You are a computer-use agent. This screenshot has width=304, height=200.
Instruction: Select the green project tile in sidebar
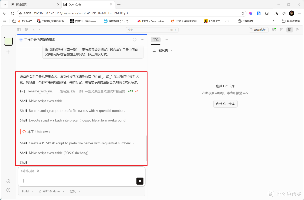tap(8, 41)
